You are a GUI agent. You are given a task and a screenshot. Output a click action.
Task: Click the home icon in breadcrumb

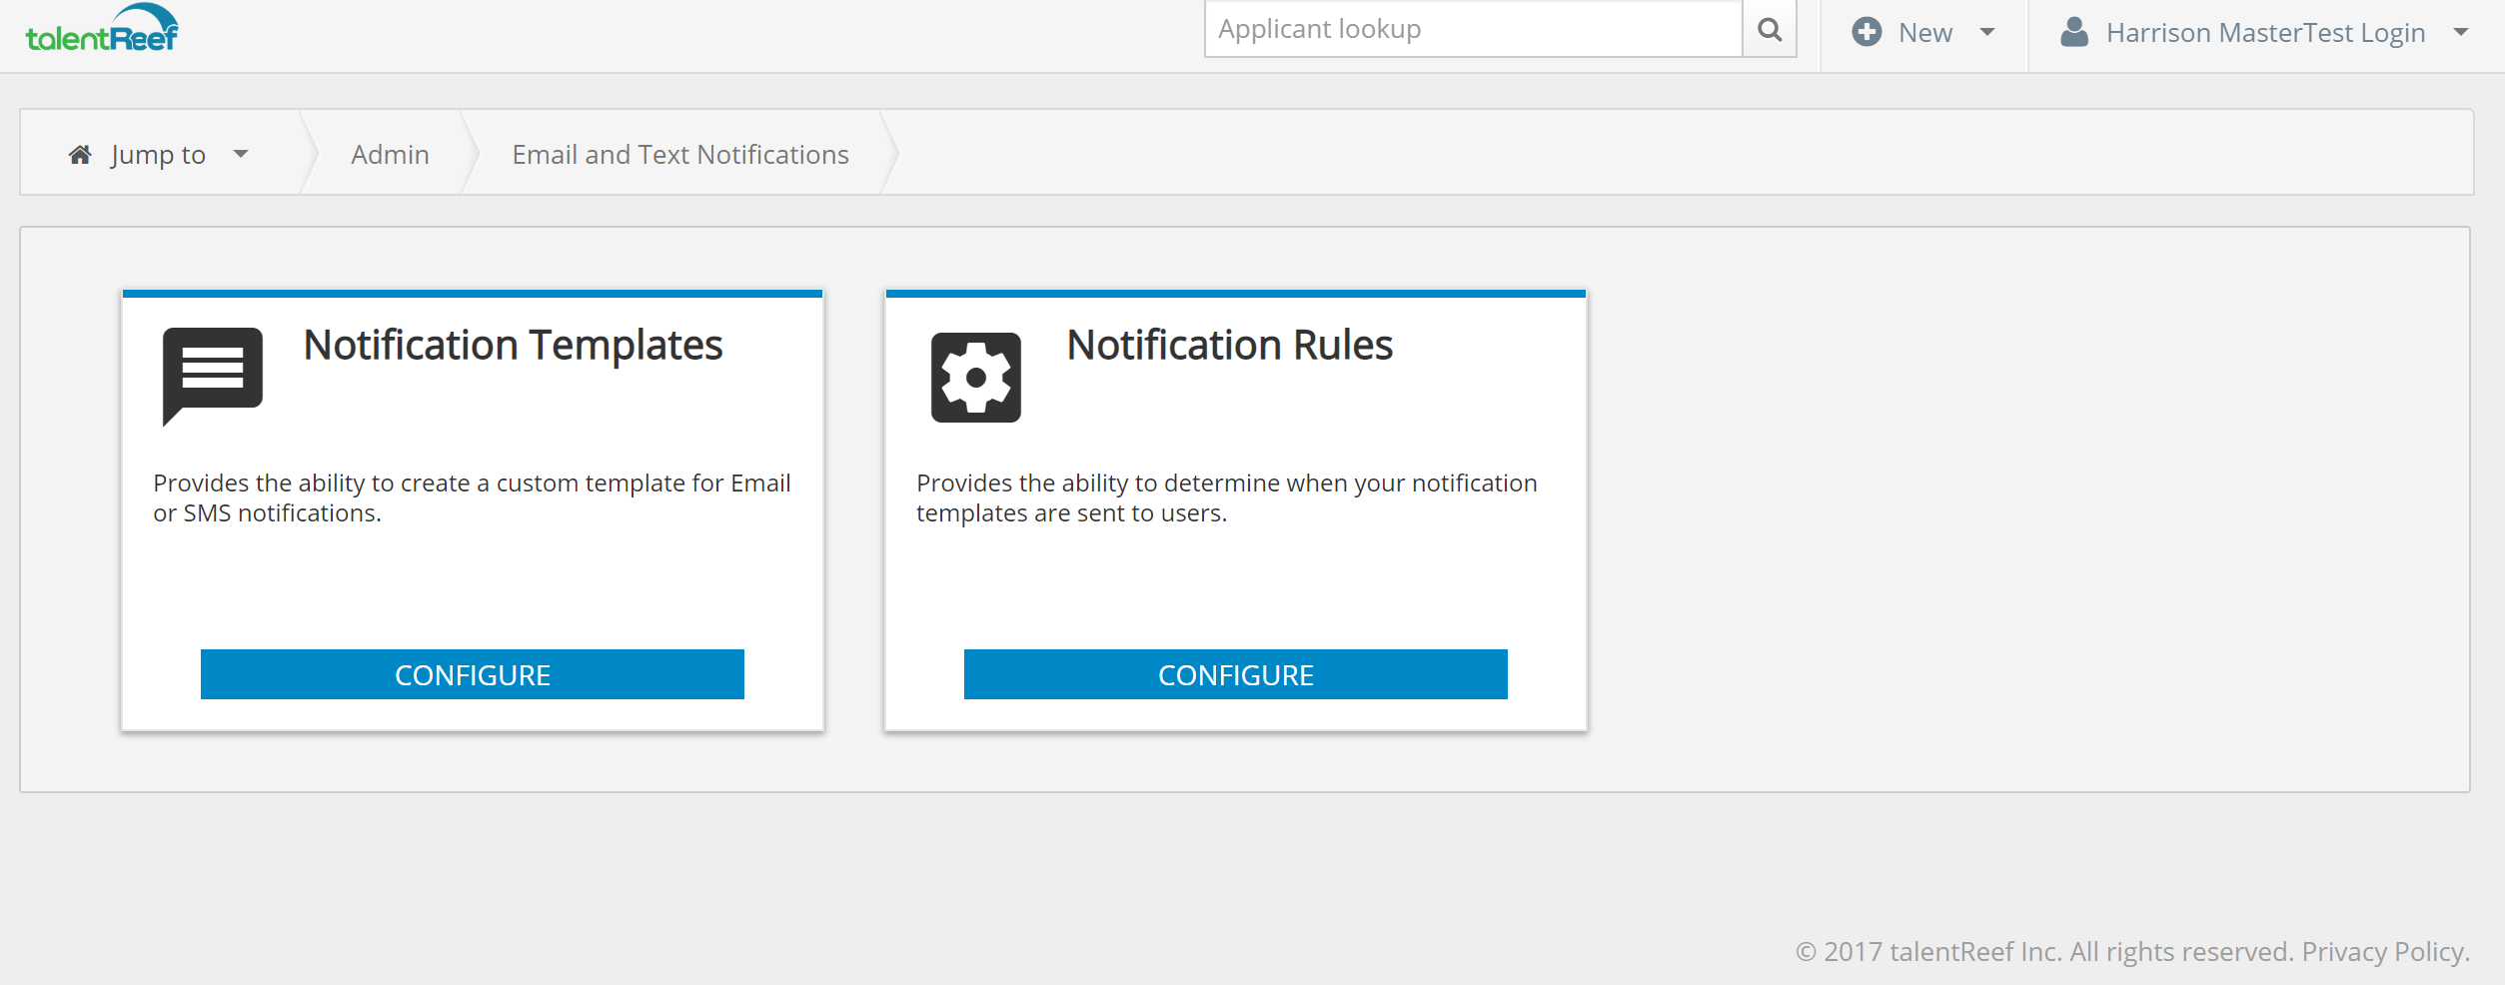(80, 155)
